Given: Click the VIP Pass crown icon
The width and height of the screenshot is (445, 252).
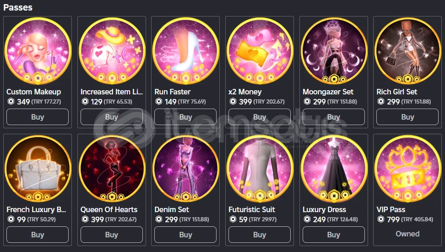Looking at the screenshot, I should point(407,169).
